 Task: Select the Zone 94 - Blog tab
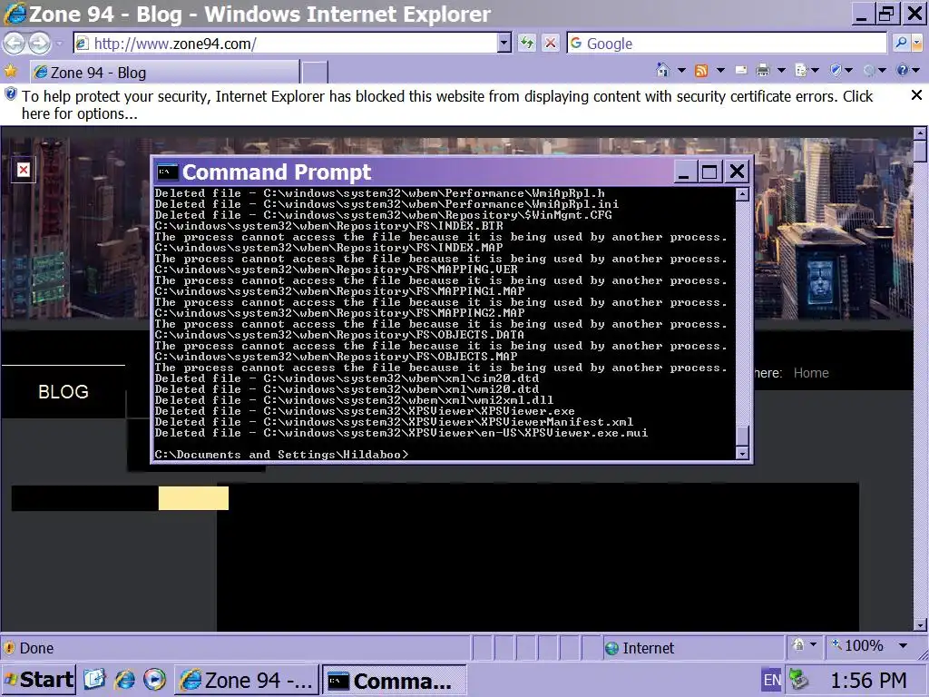tap(164, 73)
